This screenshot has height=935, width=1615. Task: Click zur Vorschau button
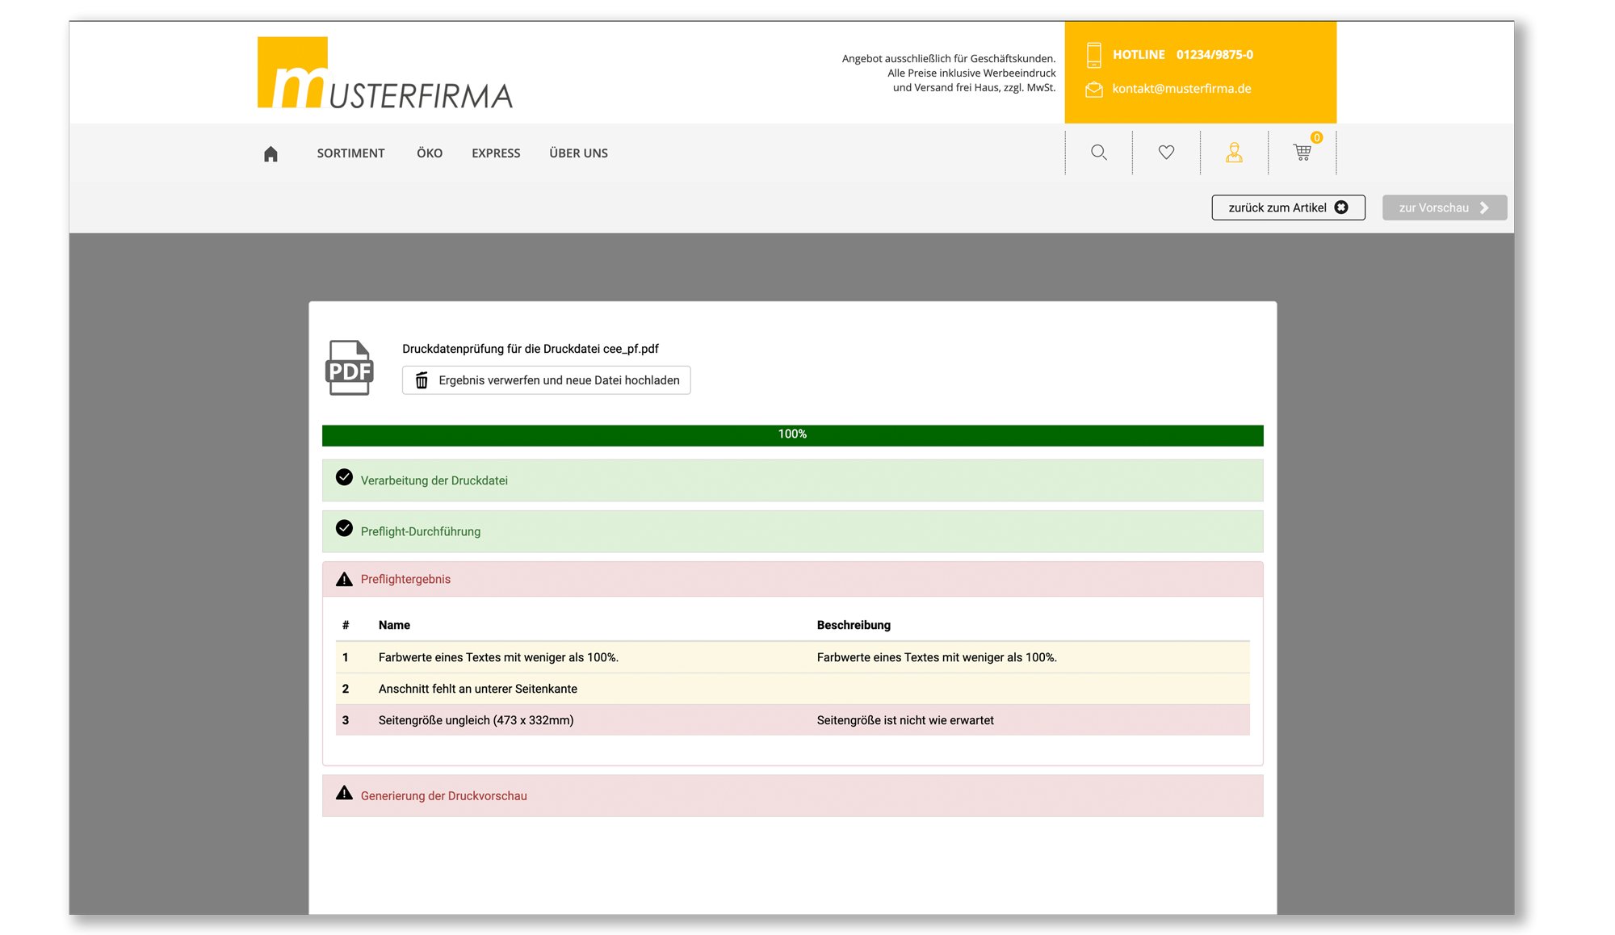(x=1444, y=208)
